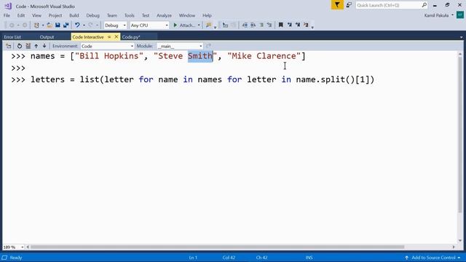Viewport: 466px width, 262px height.
Task: Click the Save icon in toolbar
Action: click(58, 25)
